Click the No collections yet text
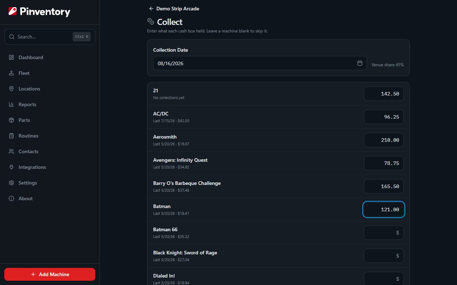The width and height of the screenshot is (457, 285). click(169, 98)
